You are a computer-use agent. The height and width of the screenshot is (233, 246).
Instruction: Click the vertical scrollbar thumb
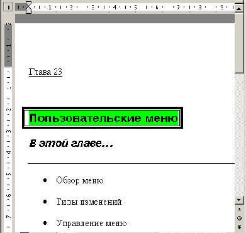pyautogui.click(x=239, y=43)
